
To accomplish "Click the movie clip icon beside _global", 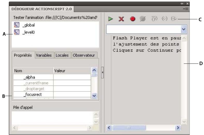I will point(17,25).
